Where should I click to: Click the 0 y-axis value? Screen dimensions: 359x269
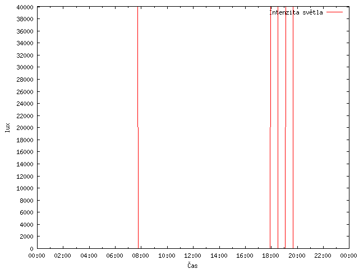pos(31,249)
